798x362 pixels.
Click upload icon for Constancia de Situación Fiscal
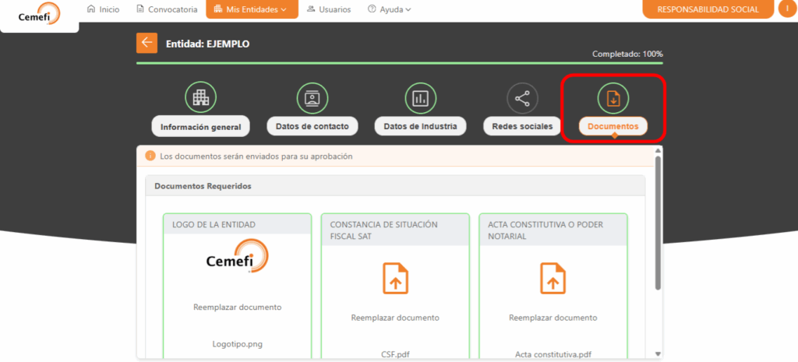[x=395, y=278]
